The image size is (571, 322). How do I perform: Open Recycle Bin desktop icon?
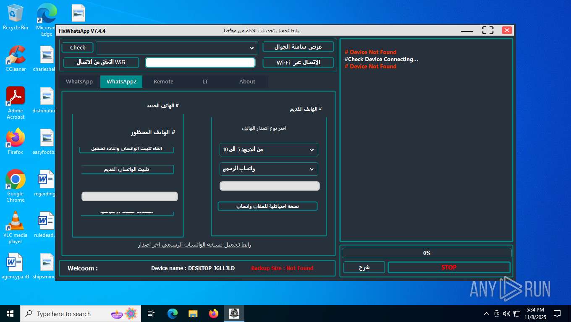16,17
